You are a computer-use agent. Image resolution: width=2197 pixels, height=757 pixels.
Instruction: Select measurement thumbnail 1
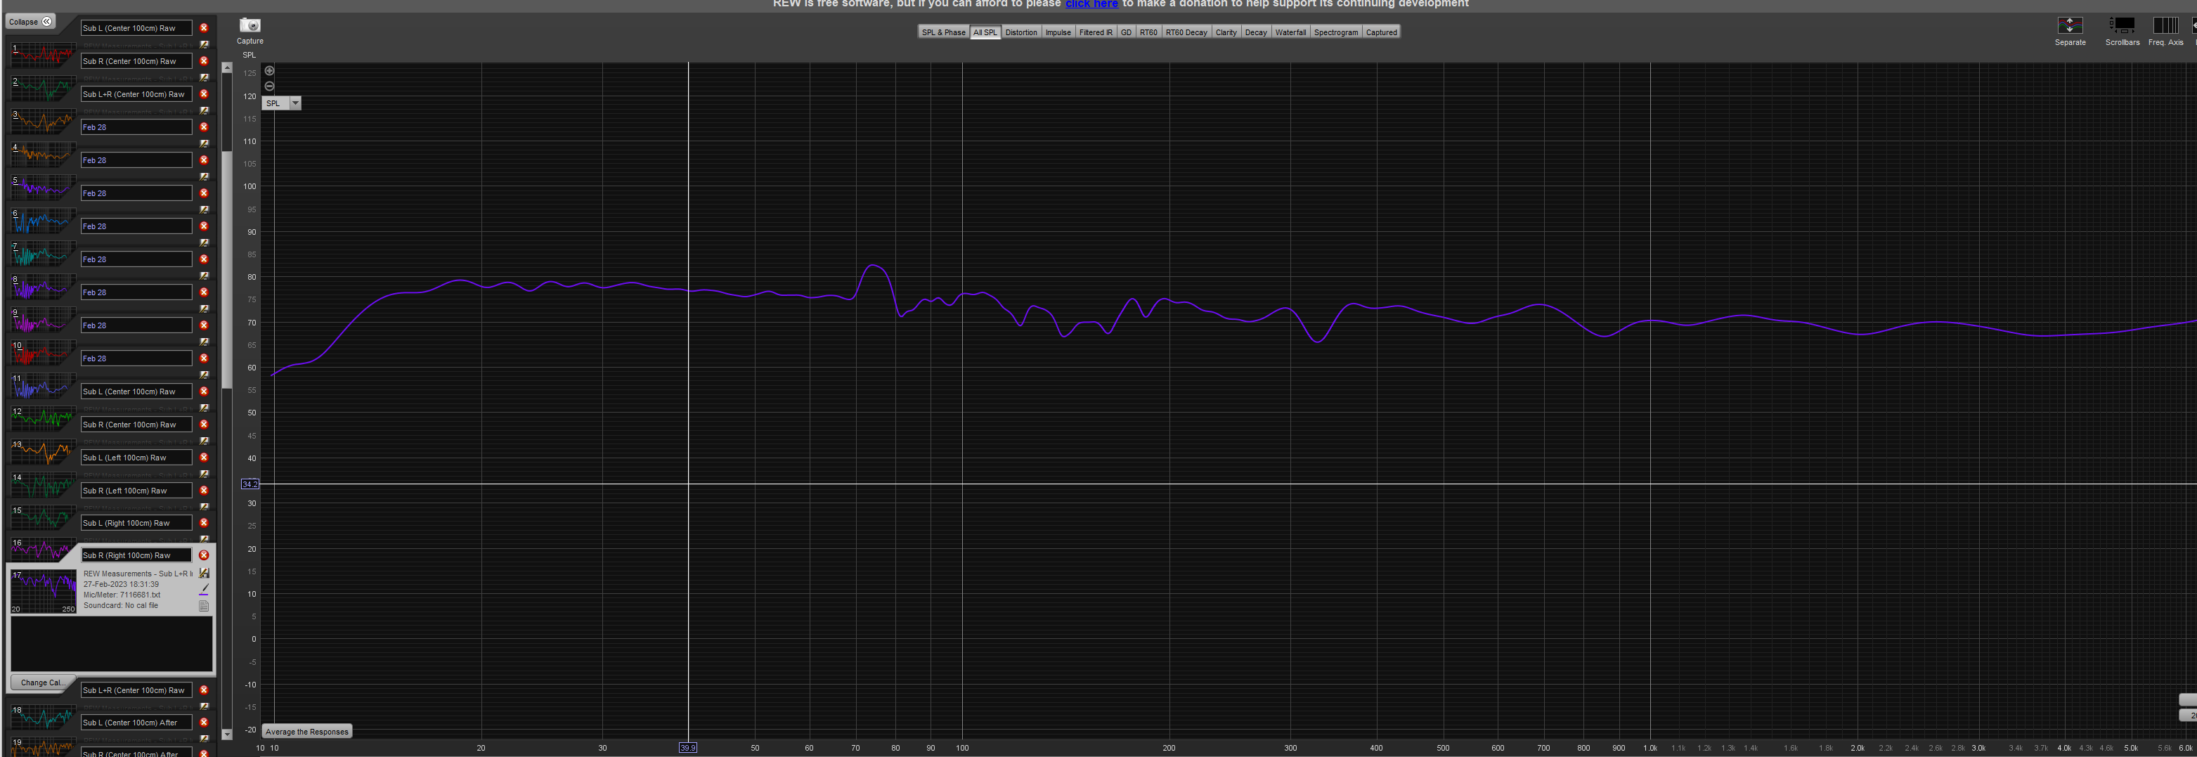[x=43, y=55]
